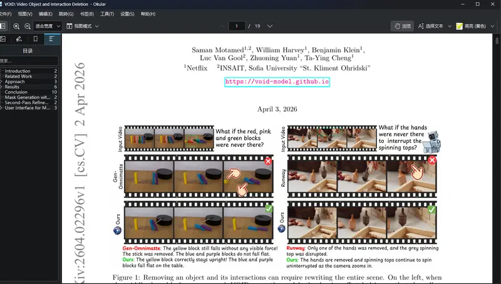This screenshot has width=501, height=284.
Task: Jump to the Approach section
Action: (14, 82)
